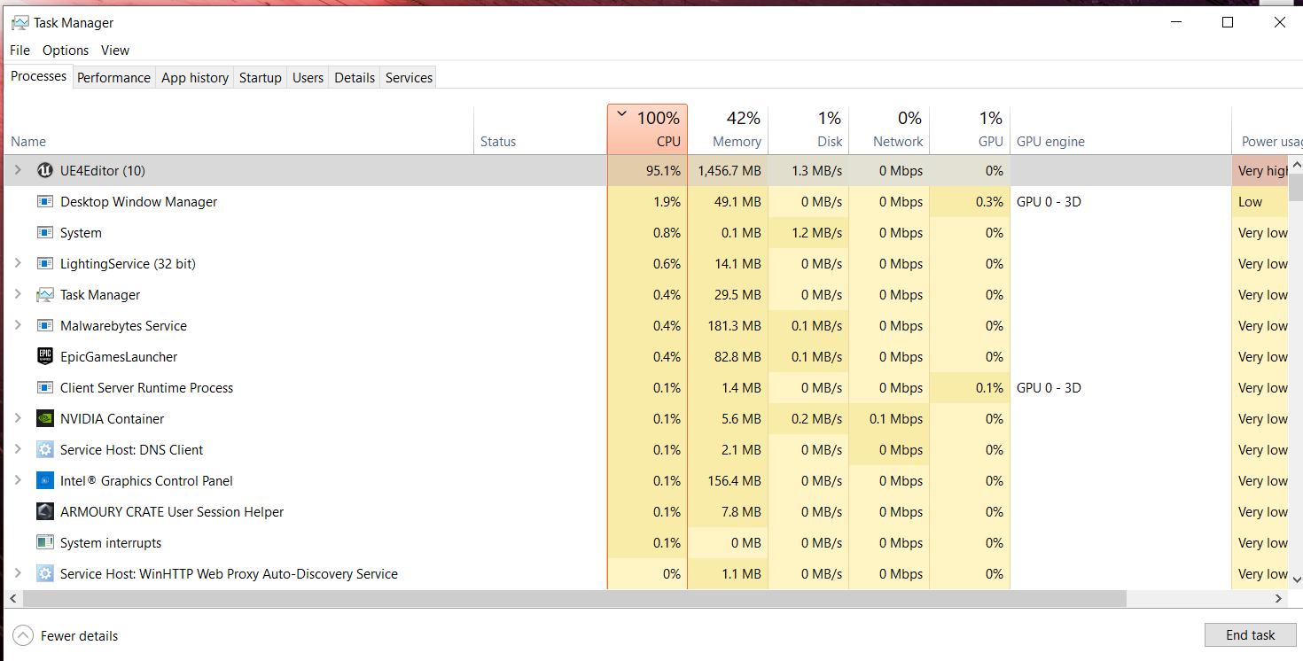Viewport: 1303px width, 661px height.
Task: Click GPU 0 - 3D for Desktop Window Manager
Action: (1049, 201)
